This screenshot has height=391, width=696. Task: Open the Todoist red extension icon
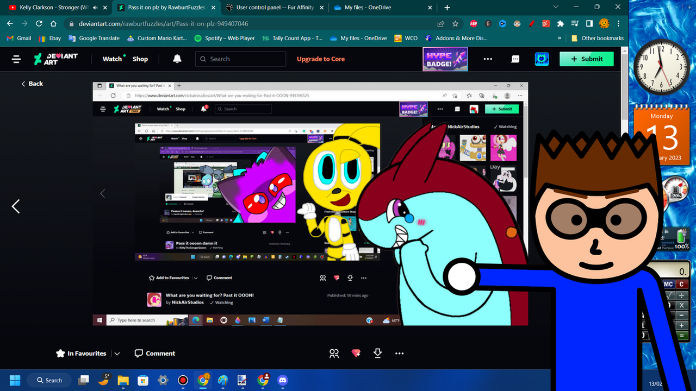[x=546, y=24]
